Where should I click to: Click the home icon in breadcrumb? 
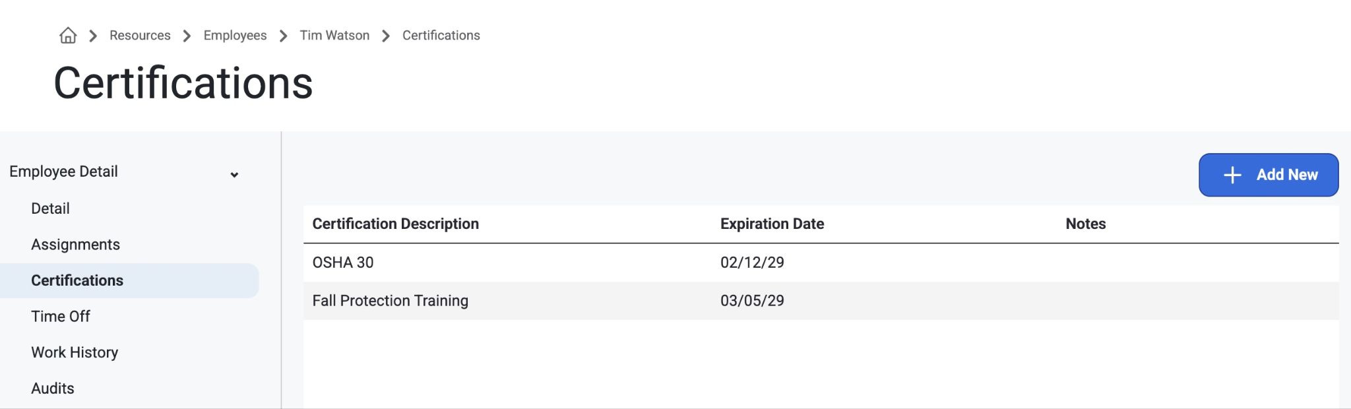pyautogui.click(x=68, y=36)
